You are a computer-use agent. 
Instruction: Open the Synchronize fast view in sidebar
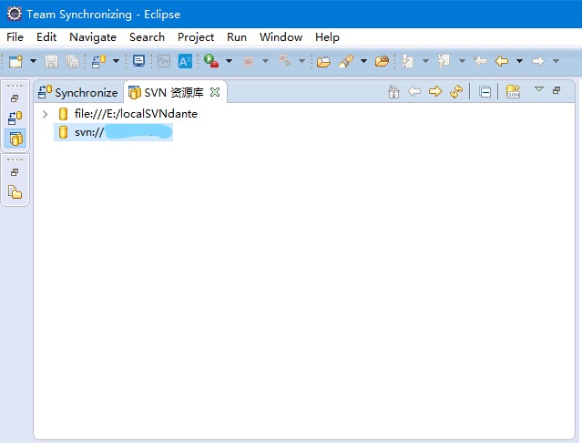15,118
